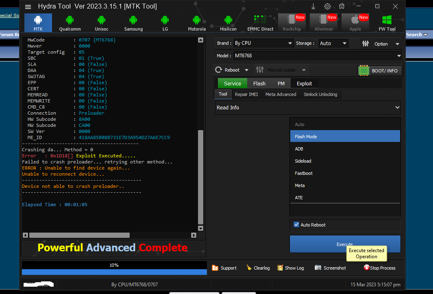The width and height of the screenshot is (433, 294).
Task: Take a Screenshot using the camera button
Action: pyautogui.click(x=330, y=268)
